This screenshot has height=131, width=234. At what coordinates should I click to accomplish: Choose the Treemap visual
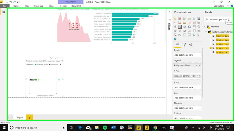[194, 27]
